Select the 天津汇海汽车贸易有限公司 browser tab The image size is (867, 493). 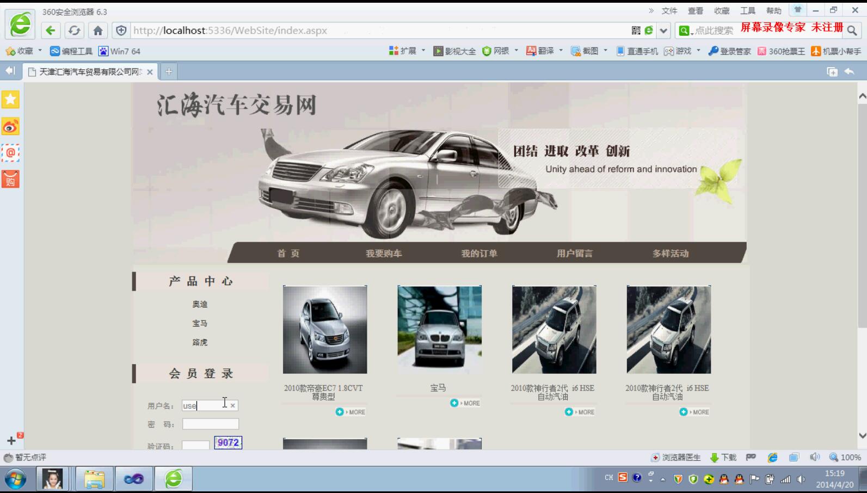90,71
